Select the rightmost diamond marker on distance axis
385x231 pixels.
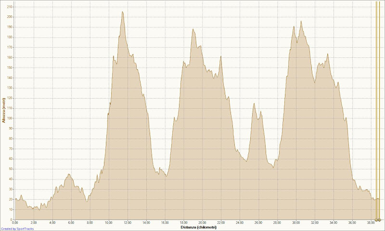(x=379, y=220)
